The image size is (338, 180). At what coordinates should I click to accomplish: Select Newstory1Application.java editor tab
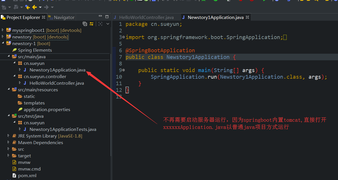tap(216, 18)
